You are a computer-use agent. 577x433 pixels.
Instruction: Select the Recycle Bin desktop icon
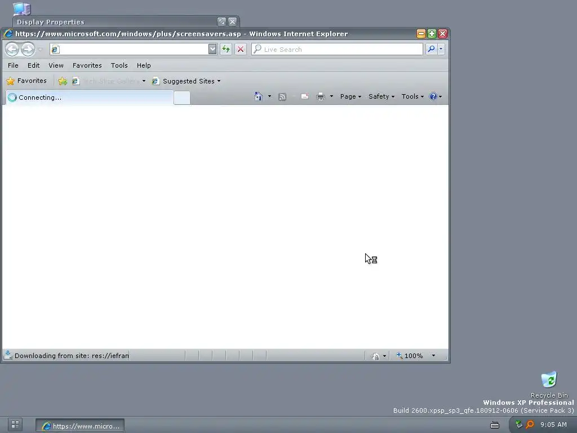[549, 385]
